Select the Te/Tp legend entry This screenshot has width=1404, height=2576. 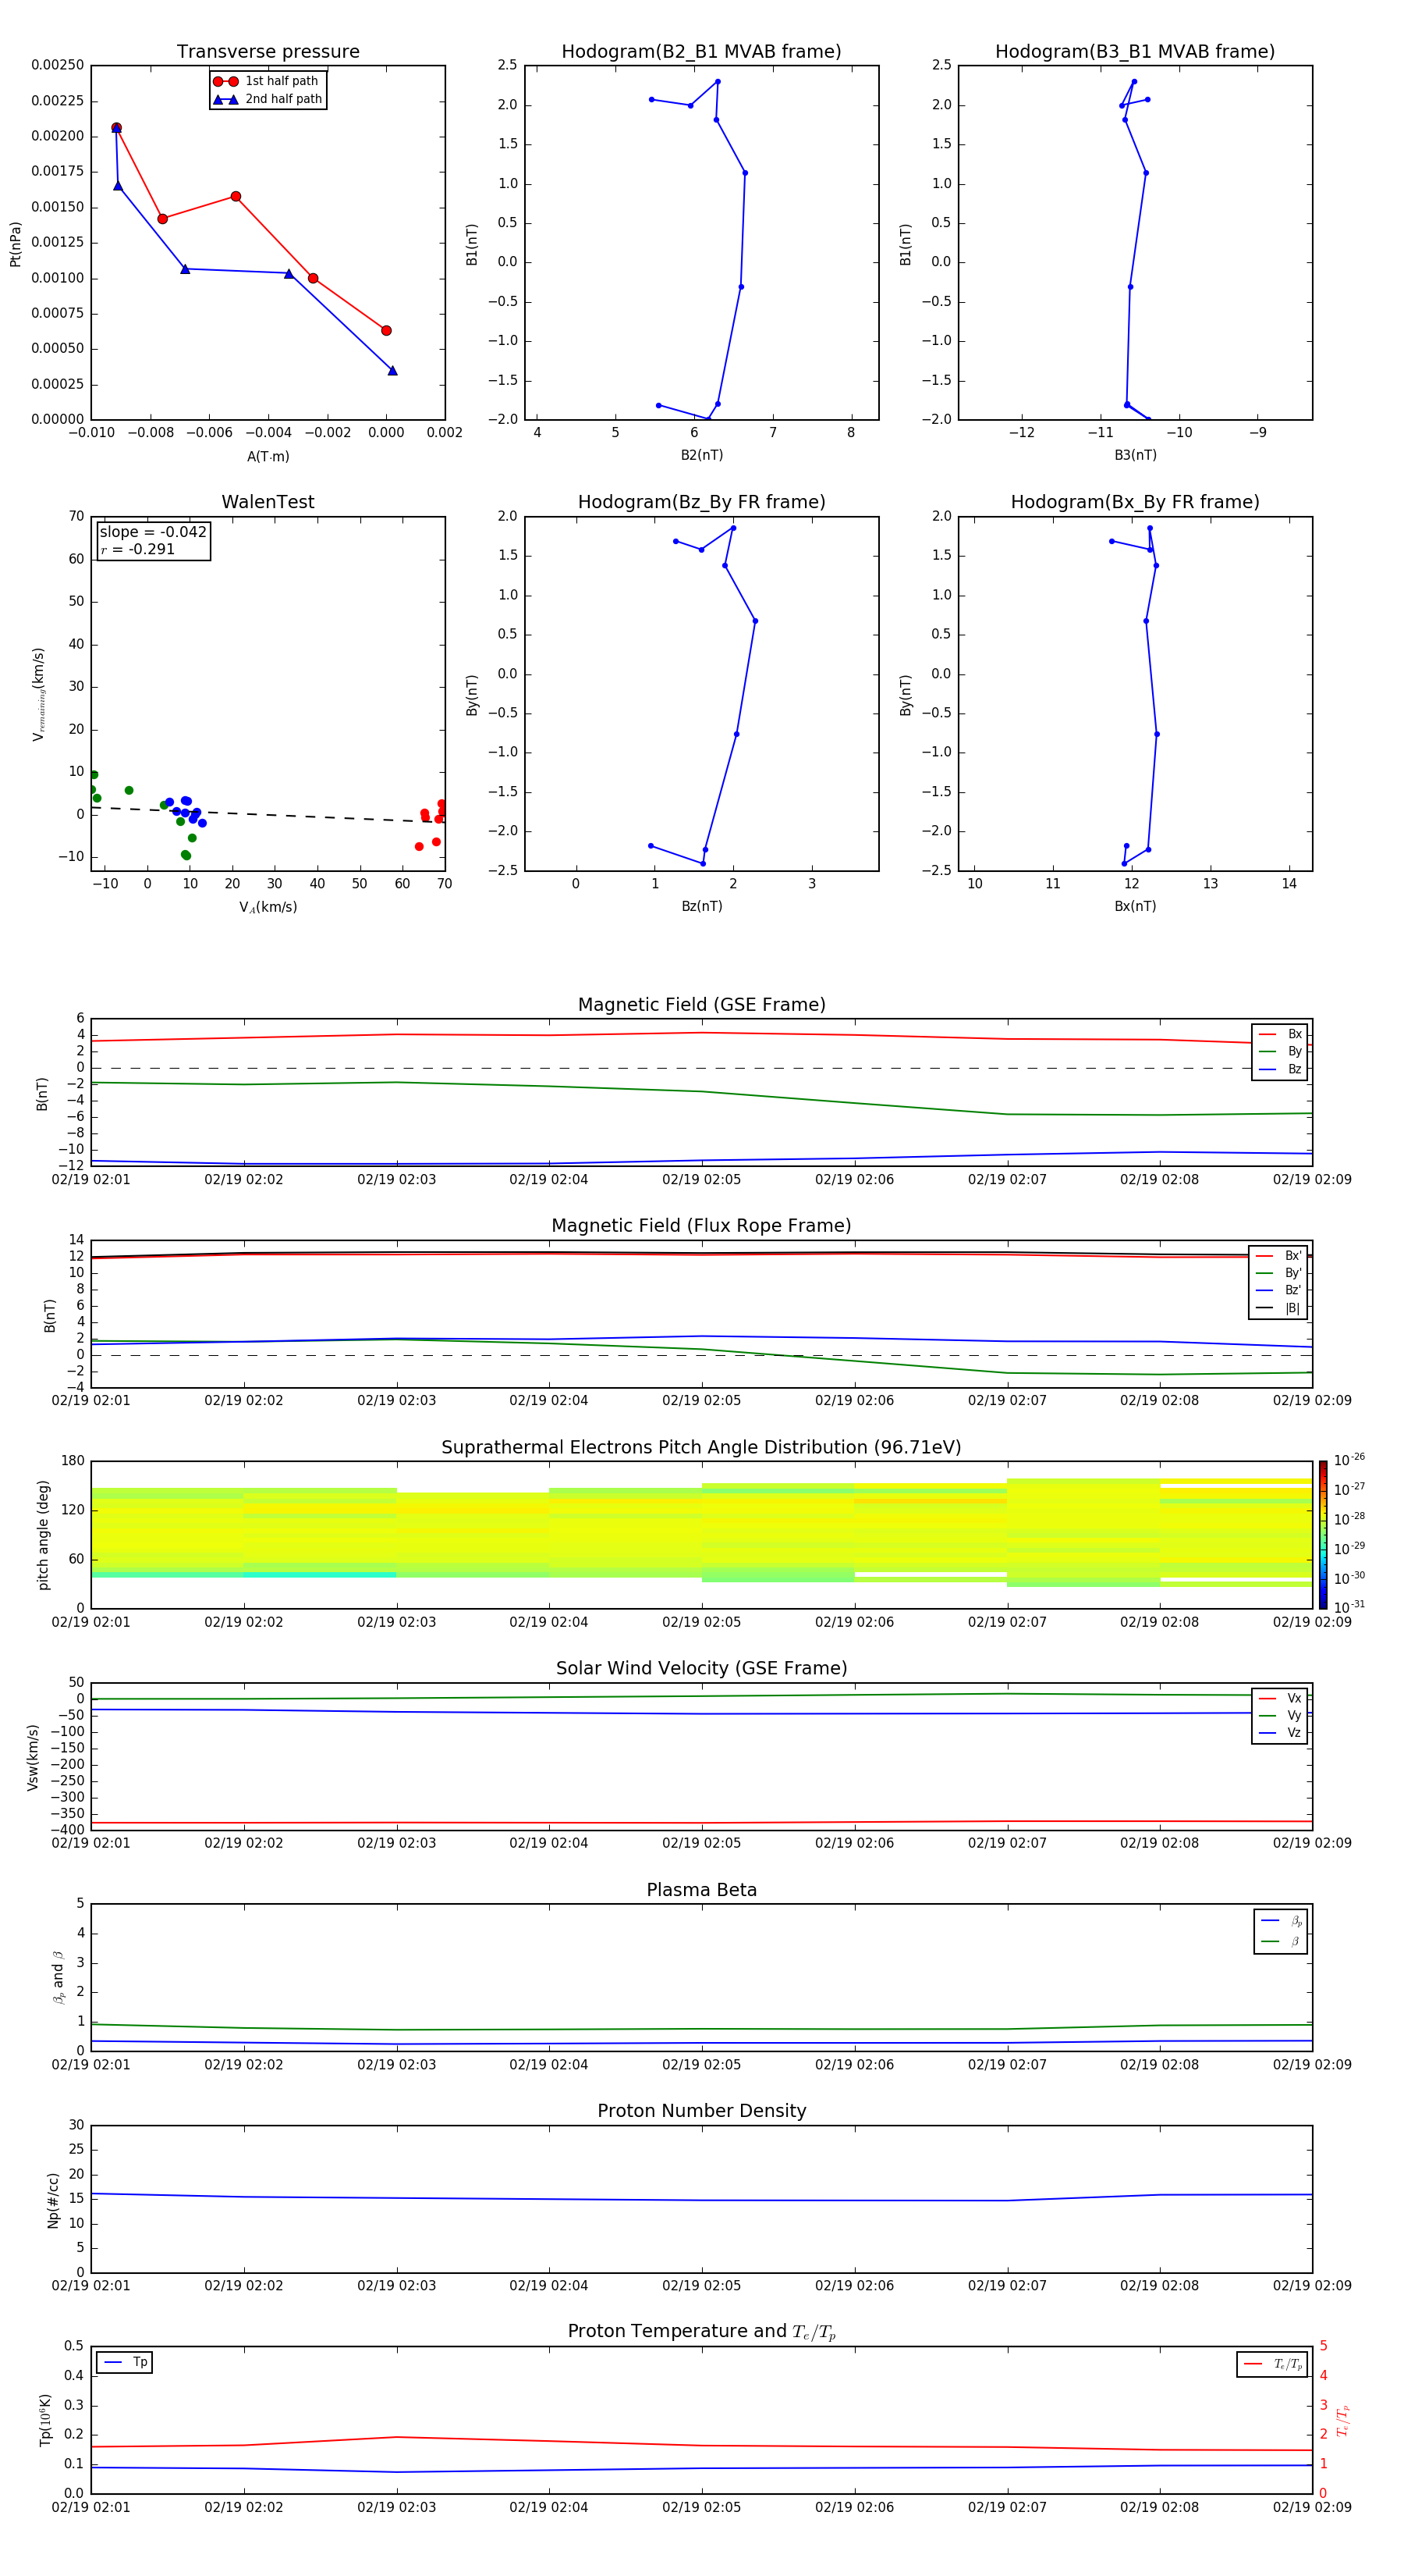coord(1272,2364)
